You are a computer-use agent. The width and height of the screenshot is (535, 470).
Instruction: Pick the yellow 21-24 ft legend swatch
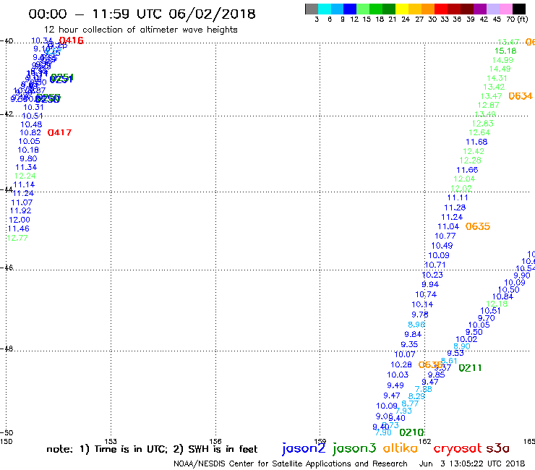pyautogui.click(x=402, y=9)
